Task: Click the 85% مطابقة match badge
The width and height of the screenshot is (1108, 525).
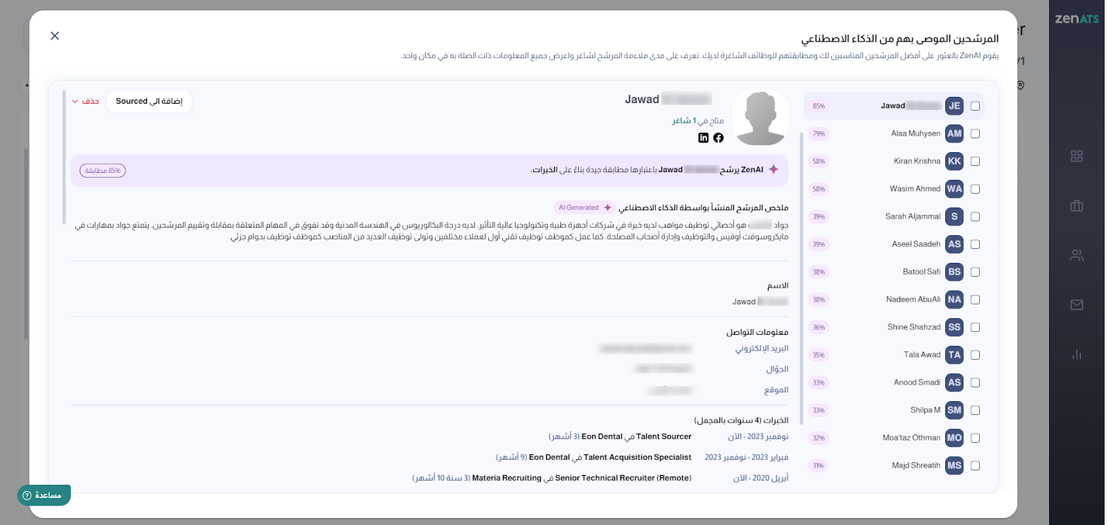Action: pyautogui.click(x=102, y=171)
